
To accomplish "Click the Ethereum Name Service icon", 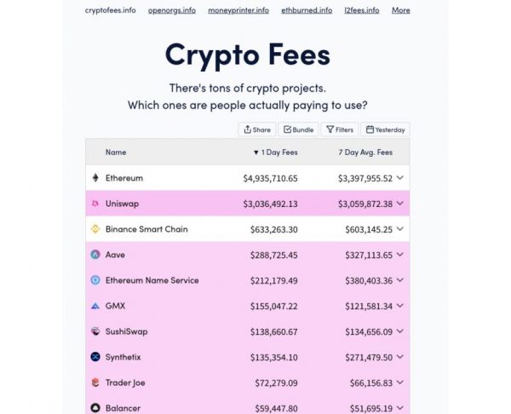I will [x=95, y=280].
